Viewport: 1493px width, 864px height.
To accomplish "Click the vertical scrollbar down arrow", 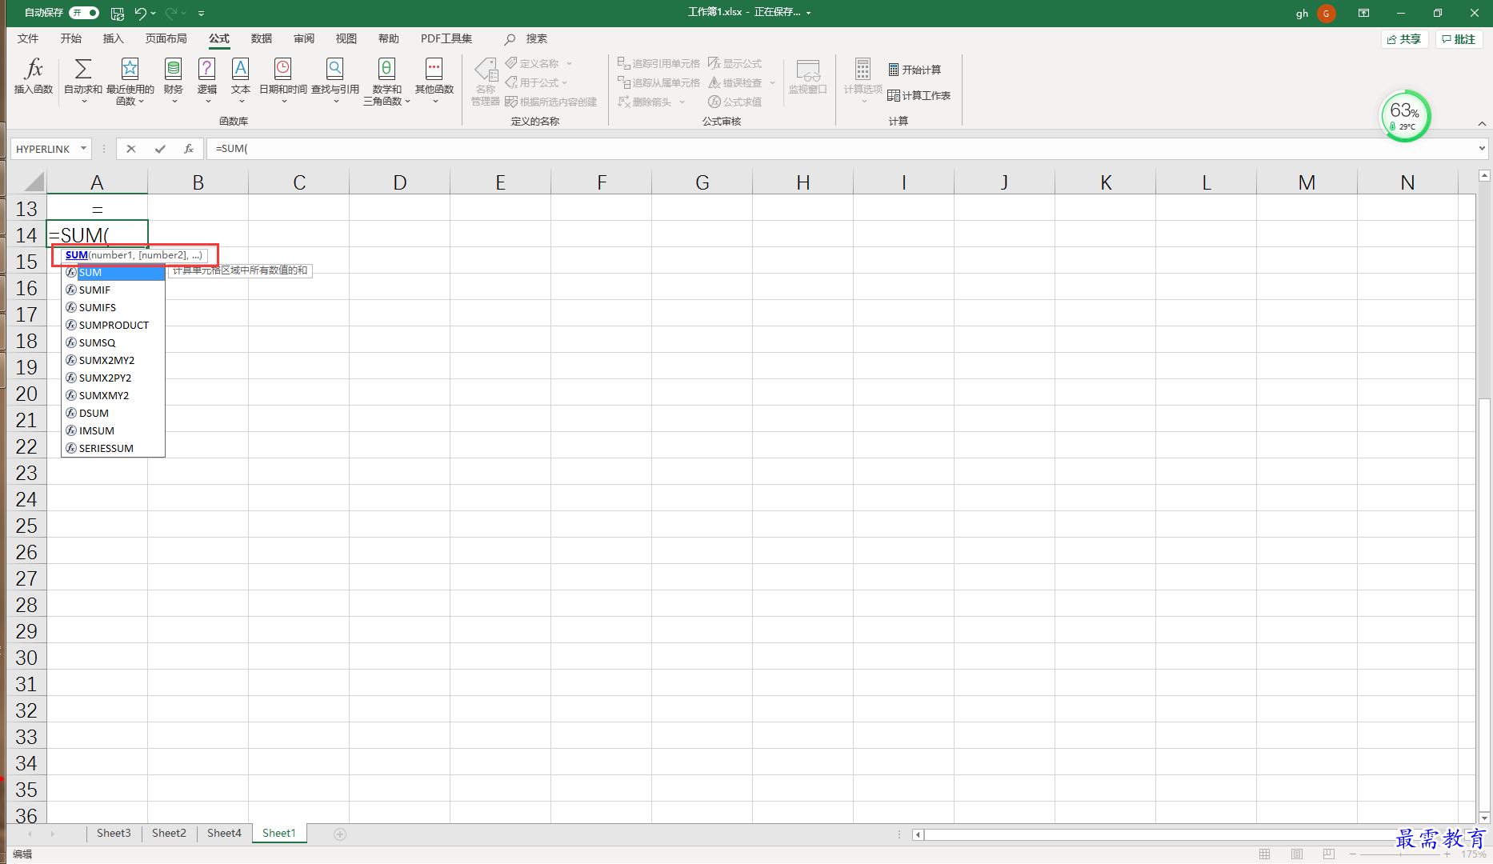I will (1484, 818).
